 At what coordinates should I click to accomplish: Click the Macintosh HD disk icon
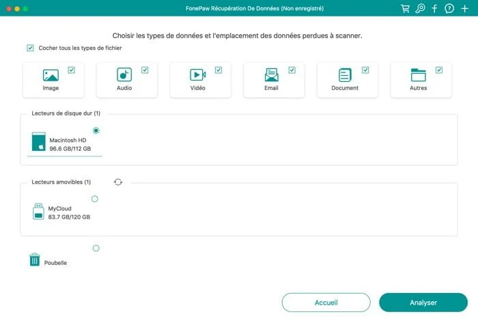point(39,141)
